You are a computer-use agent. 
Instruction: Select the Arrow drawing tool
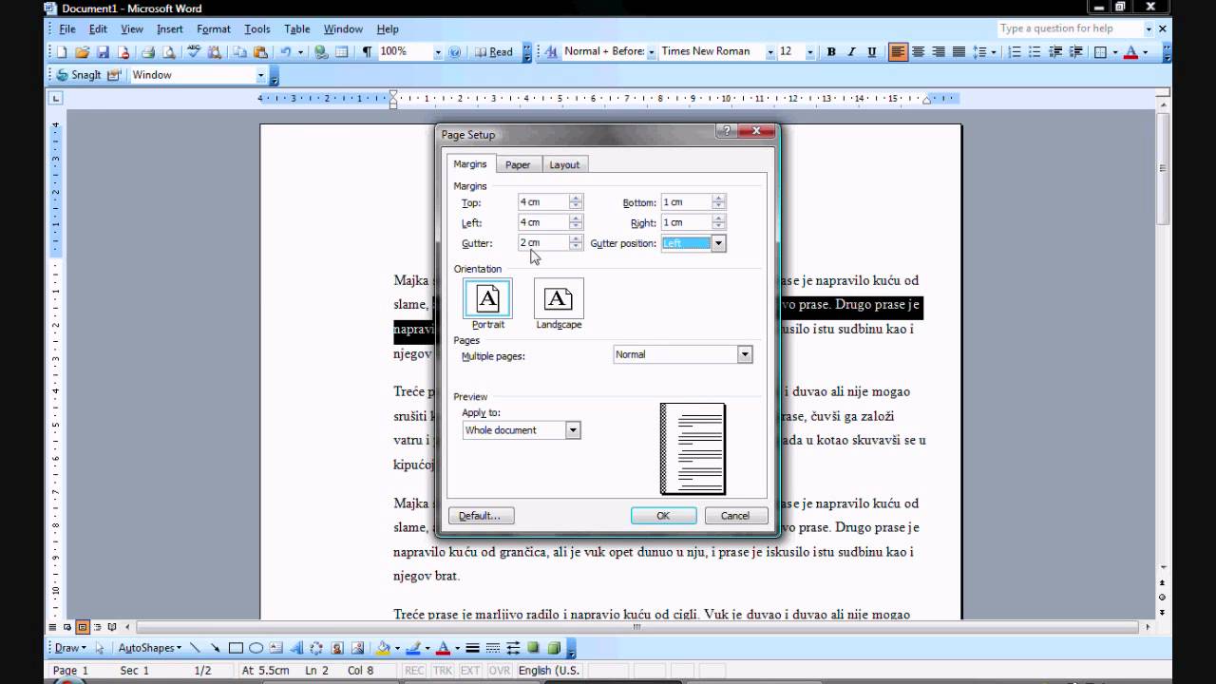[216, 649]
